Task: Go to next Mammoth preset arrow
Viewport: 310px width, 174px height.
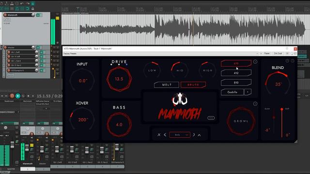Action: 194,135
